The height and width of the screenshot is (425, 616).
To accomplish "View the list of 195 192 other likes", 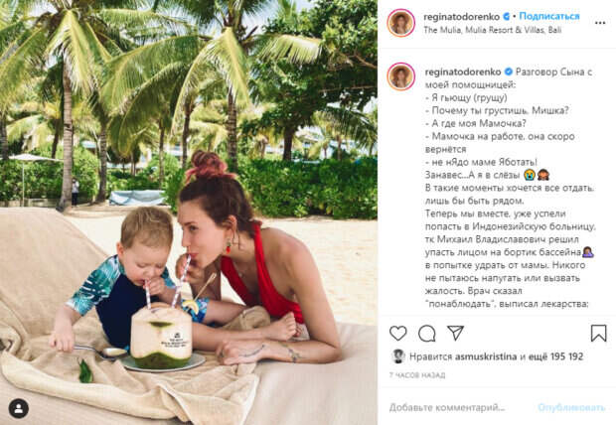I will pos(555,356).
